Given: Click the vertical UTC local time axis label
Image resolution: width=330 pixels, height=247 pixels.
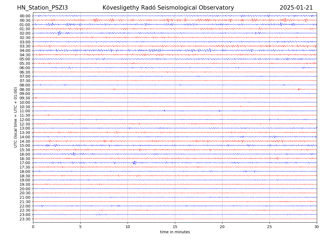Looking at the screenshot, I should [x=16, y=117].
